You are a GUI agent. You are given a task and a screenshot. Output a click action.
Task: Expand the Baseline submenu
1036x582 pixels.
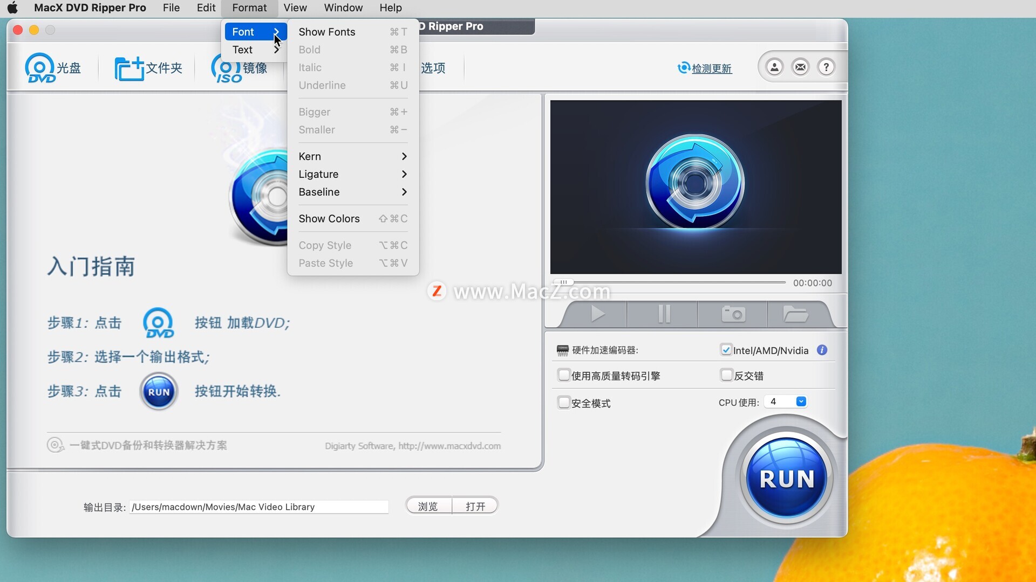353,192
